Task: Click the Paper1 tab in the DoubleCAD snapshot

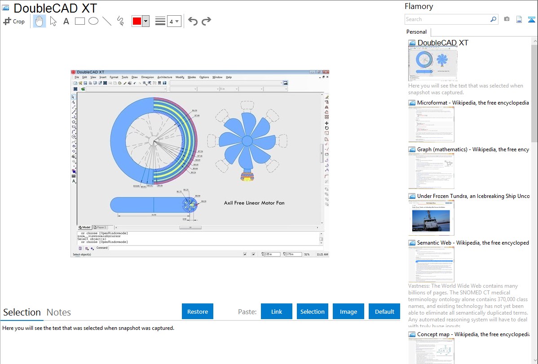Action: click(x=100, y=228)
